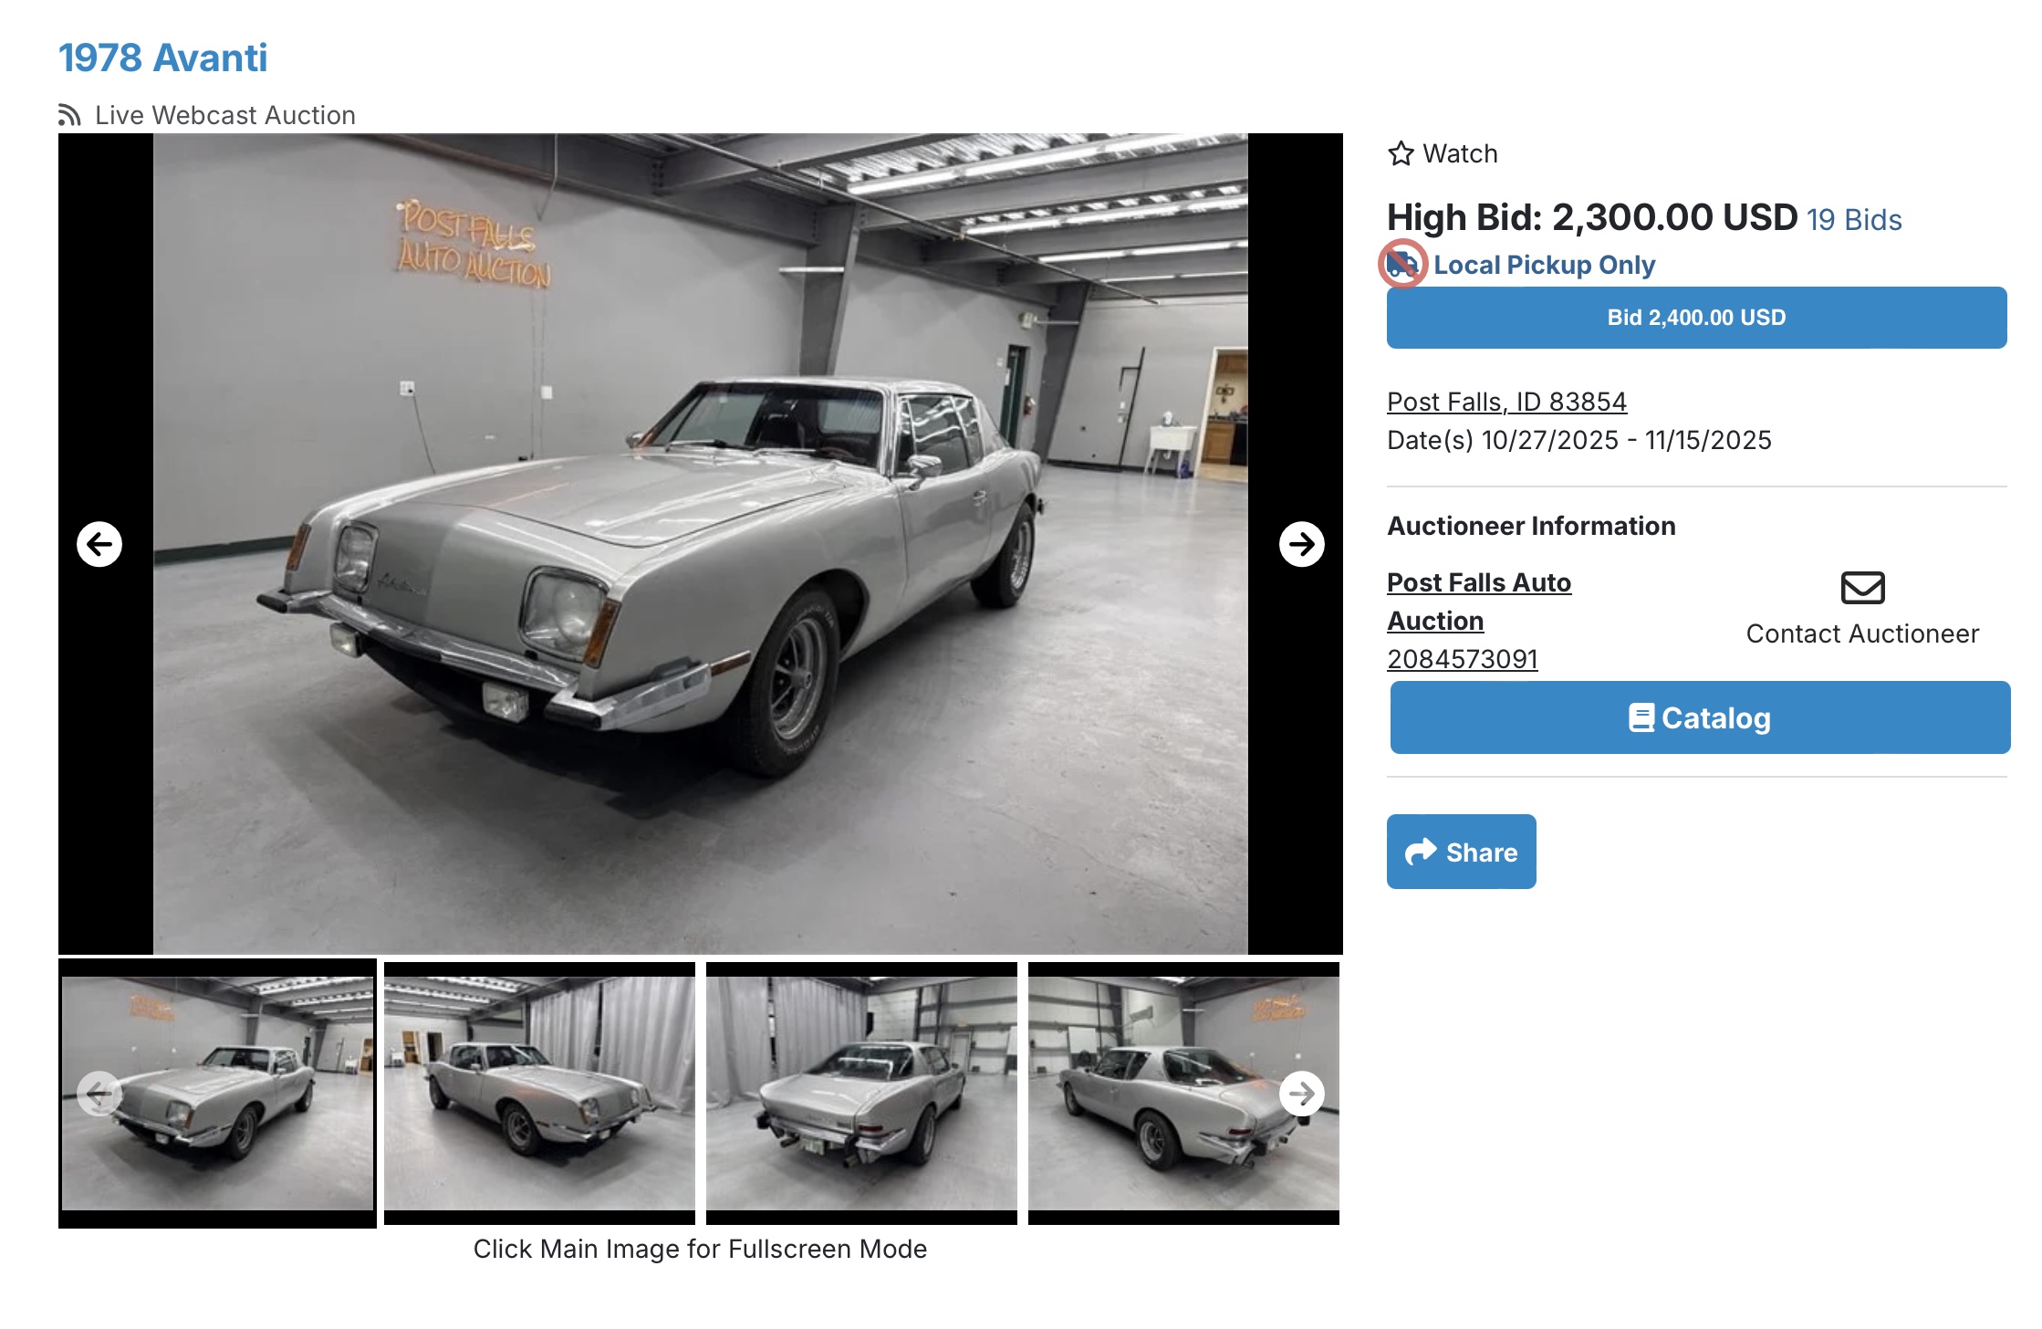This screenshot has height=1329, width=2042.
Task: Select the second car thumbnail
Action: [539, 1093]
